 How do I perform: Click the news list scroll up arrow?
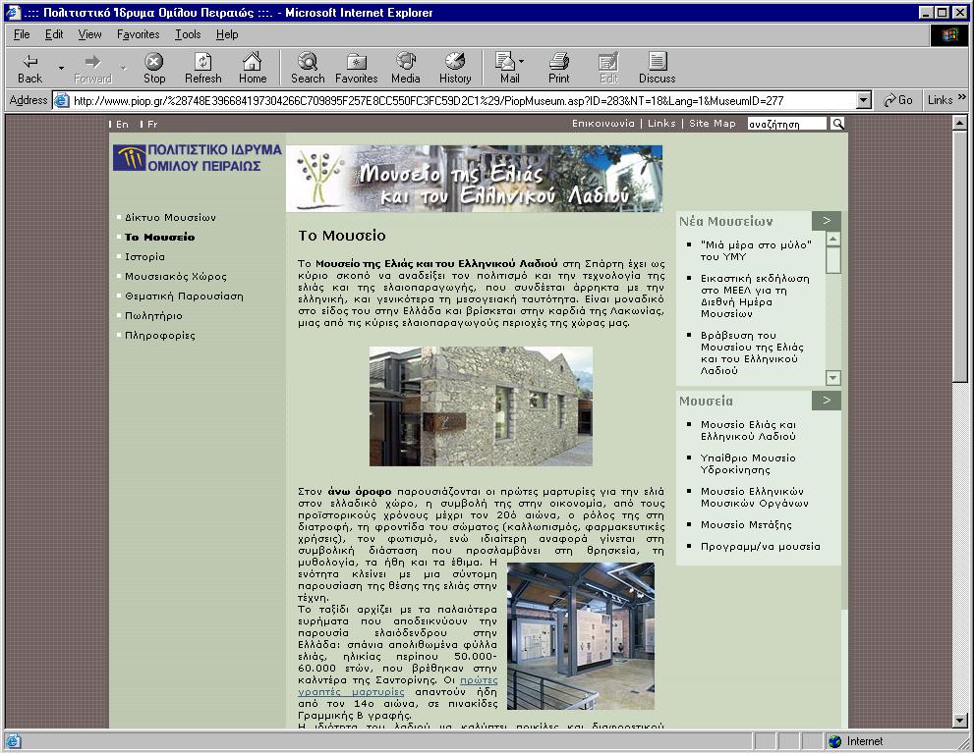pos(833,239)
